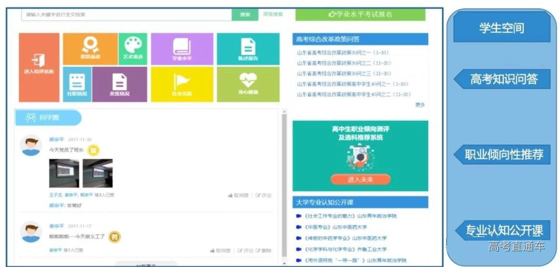Open the 高级搜索 link
The width and height of the screenshot is (560, 267).
273,14
